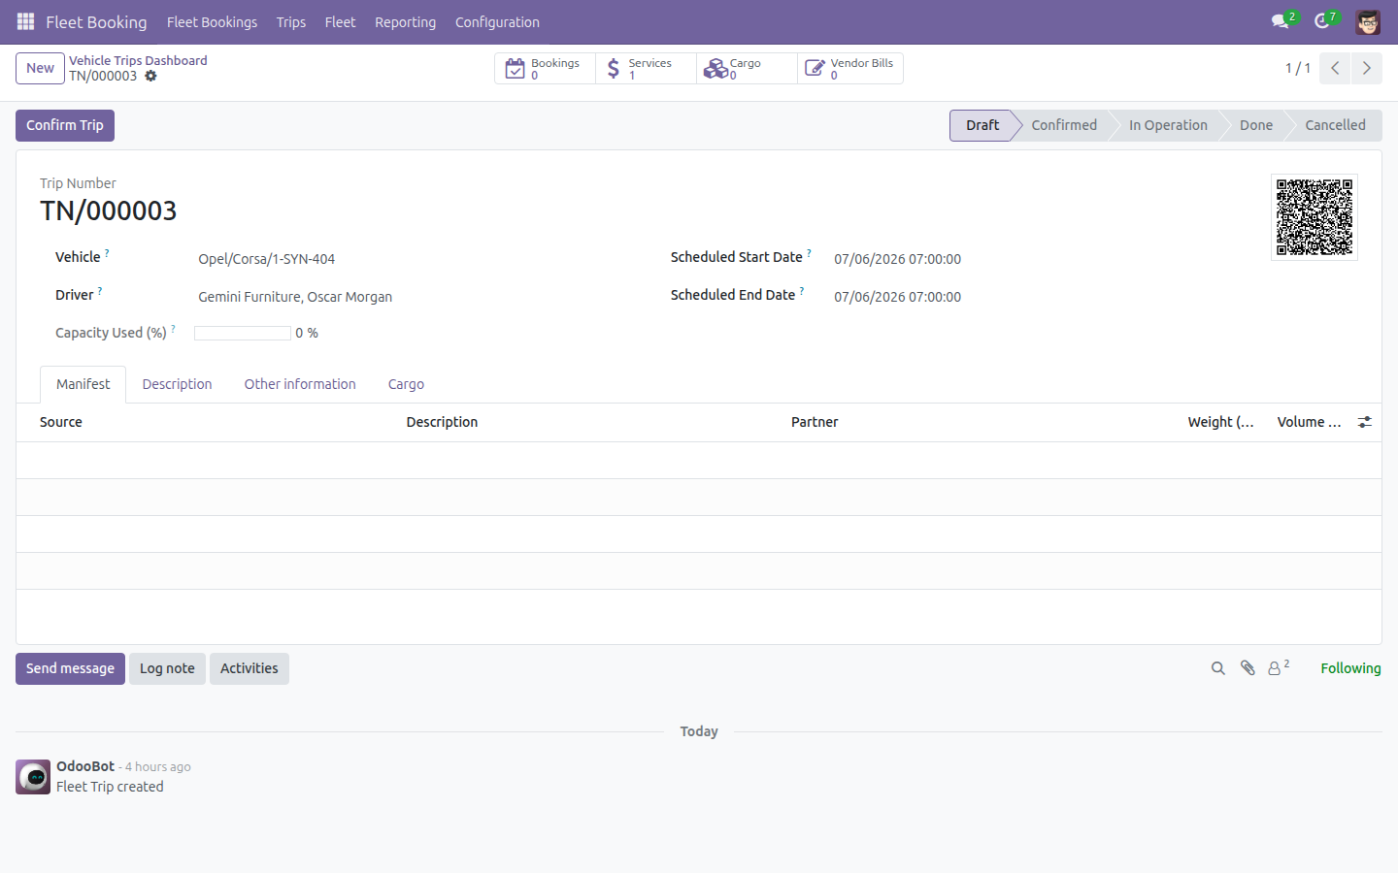The width and height of the screenshot is (1398, 873).
Task: Click Send message button
Action: 70,668
